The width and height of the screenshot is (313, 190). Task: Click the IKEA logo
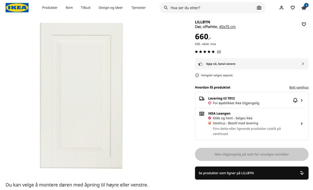pos(17,8)
